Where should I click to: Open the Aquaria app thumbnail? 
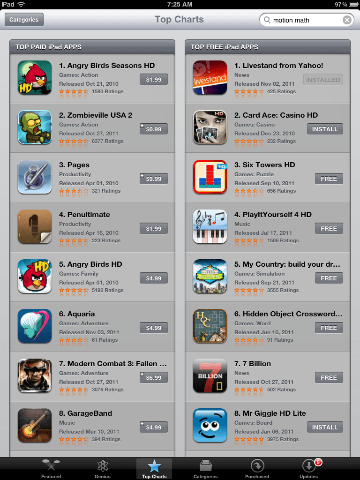coord(35,326)
